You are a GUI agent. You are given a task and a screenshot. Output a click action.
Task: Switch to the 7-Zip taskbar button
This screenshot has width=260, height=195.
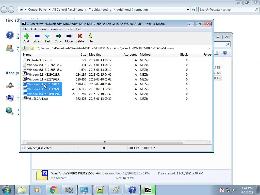point(148,190)
